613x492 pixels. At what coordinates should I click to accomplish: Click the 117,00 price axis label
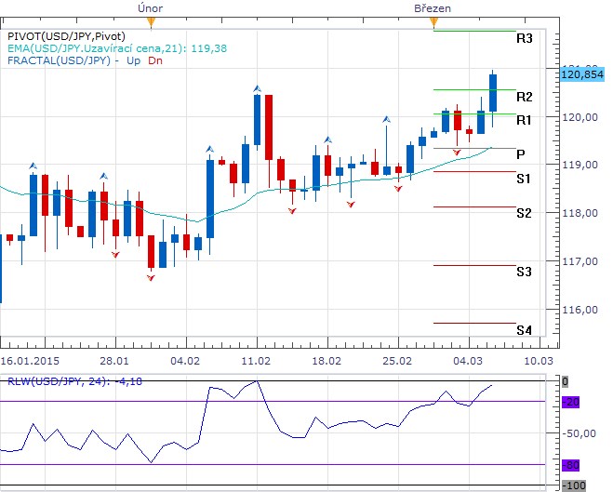pyautogui.click(x=580, y=261)
